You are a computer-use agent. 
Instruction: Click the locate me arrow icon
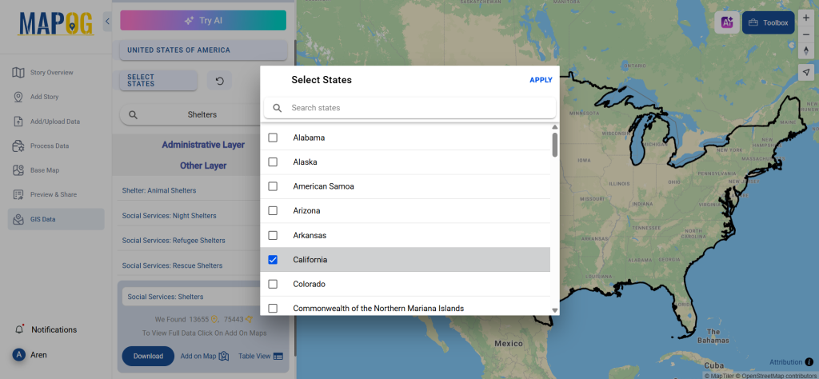coord(805,72)
